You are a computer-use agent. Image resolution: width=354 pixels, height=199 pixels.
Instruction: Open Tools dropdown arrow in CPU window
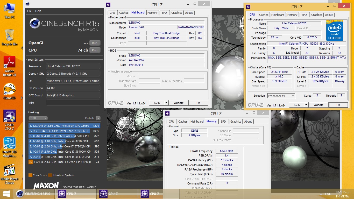(306, 105)
